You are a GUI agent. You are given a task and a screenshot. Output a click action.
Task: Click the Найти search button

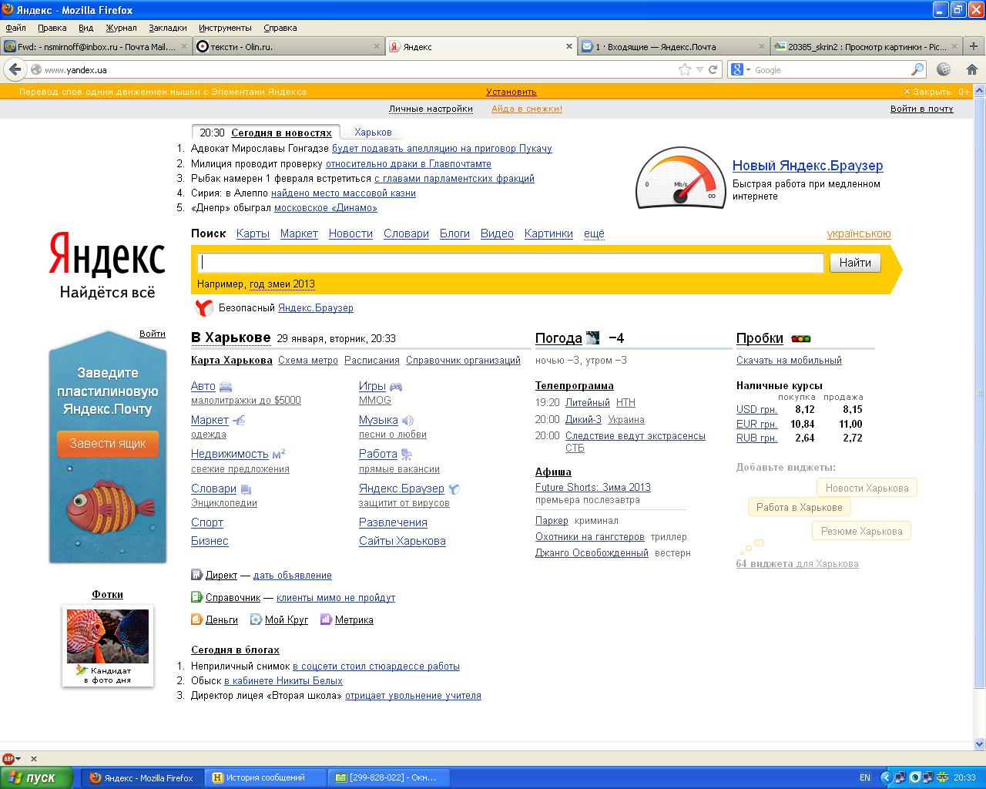[855, 263]
